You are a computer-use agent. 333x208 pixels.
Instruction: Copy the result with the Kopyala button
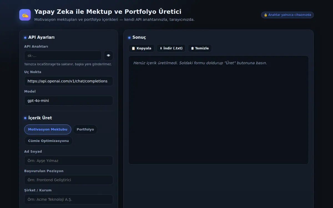141,48
